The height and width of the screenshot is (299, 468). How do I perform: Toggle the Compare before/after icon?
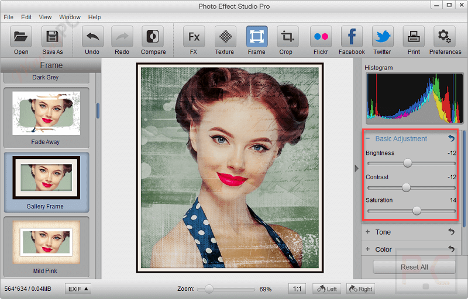tap(153, 37)
